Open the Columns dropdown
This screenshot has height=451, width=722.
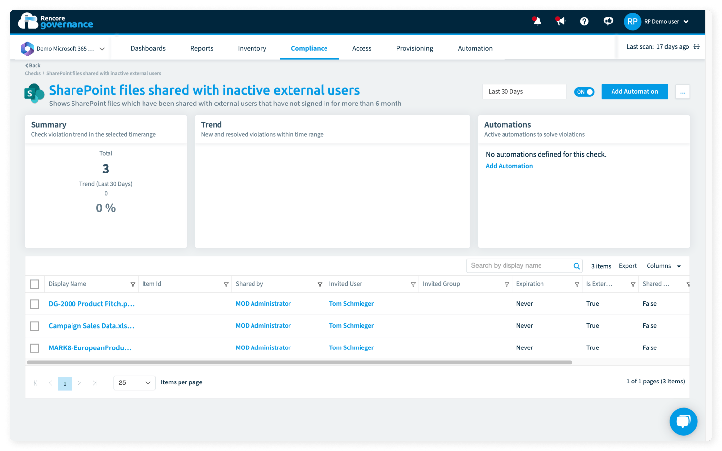664,266
